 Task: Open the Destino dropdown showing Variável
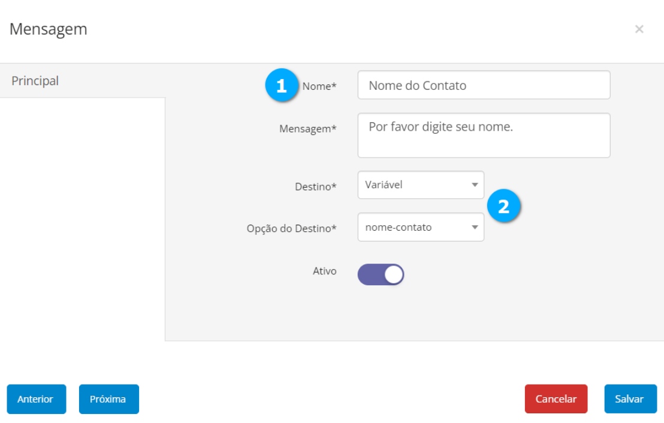click(x=420, y=185)
